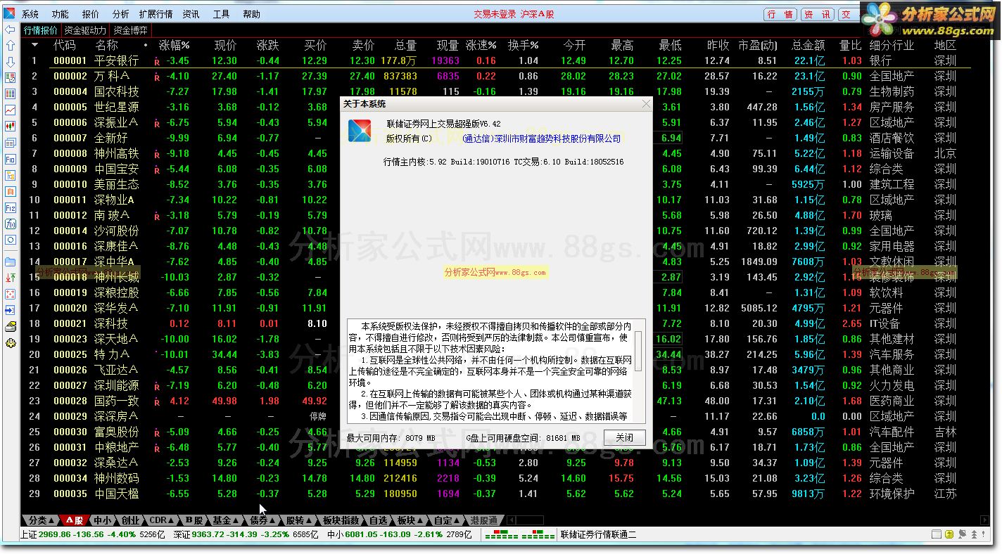Close the 关于本系统 dialog with X
Viewport: 1002px width, 554px height.
pos(647,104)
